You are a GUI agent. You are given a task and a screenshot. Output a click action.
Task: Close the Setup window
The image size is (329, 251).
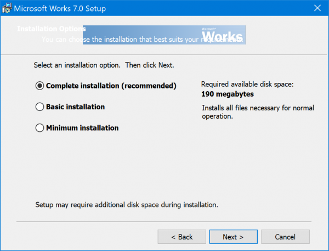[x=317, y=9]
